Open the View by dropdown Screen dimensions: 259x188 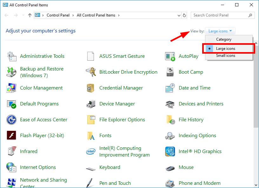click(220, 31)
